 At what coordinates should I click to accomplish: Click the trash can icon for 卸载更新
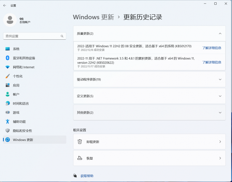pyautogui.click(x=79, y=142)
